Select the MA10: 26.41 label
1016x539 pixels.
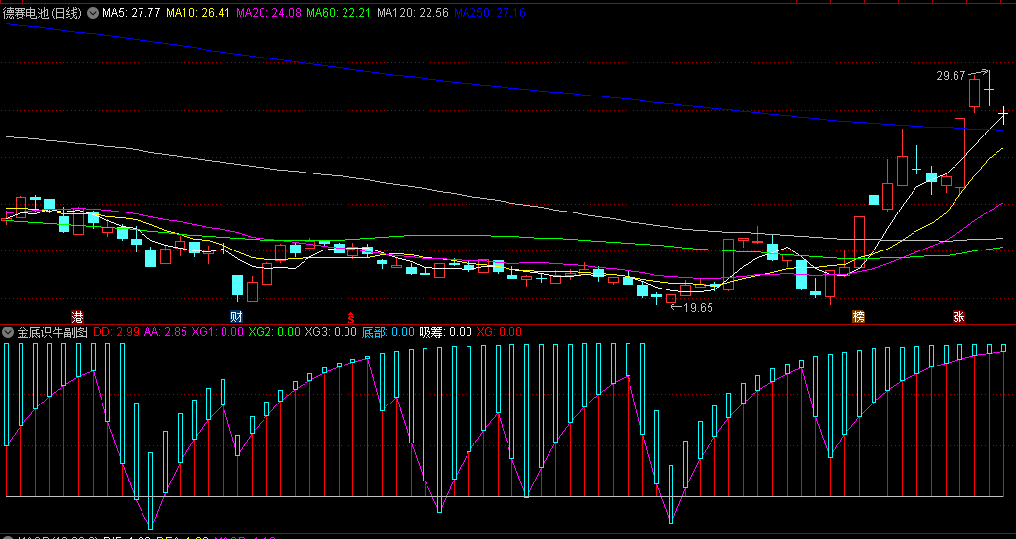tap(198, 13)
